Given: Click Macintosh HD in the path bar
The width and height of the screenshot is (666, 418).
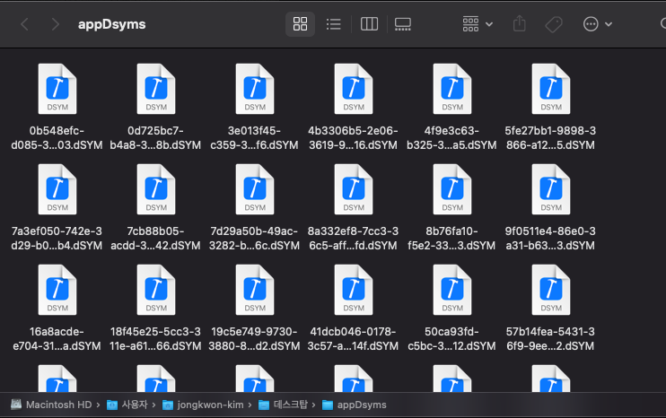Looking at the screenshot, I should pyautogui.click(x=51, y=405).
